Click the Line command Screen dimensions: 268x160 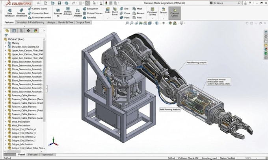coord(124,9)
